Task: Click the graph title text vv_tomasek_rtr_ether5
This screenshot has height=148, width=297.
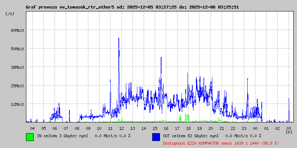Action: pos(87,7)
